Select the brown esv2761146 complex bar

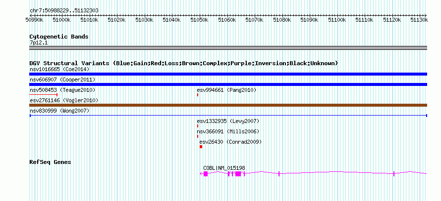coord(228,105)
